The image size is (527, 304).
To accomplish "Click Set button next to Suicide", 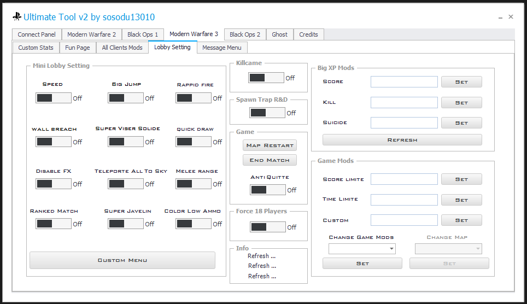I will pyautogui.click(x=461, y=122).
